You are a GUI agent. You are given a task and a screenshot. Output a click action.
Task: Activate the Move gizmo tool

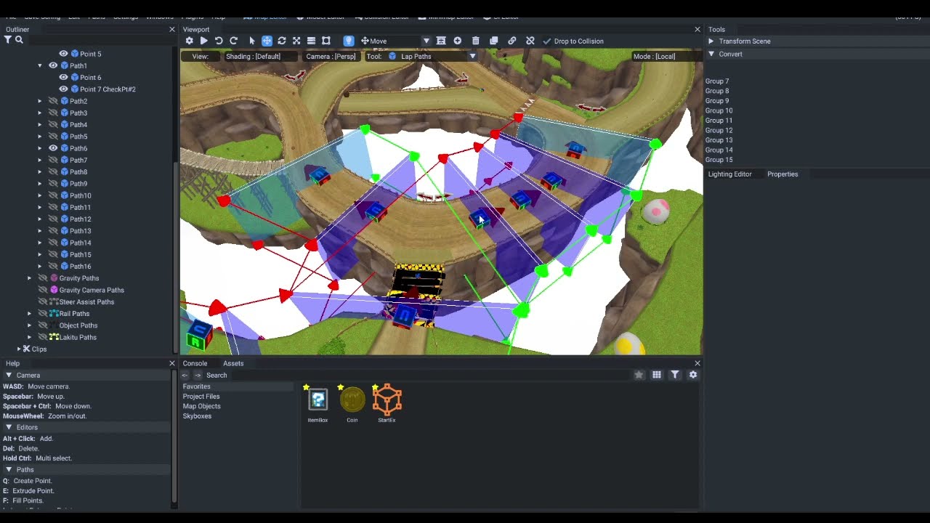point(267,41)
